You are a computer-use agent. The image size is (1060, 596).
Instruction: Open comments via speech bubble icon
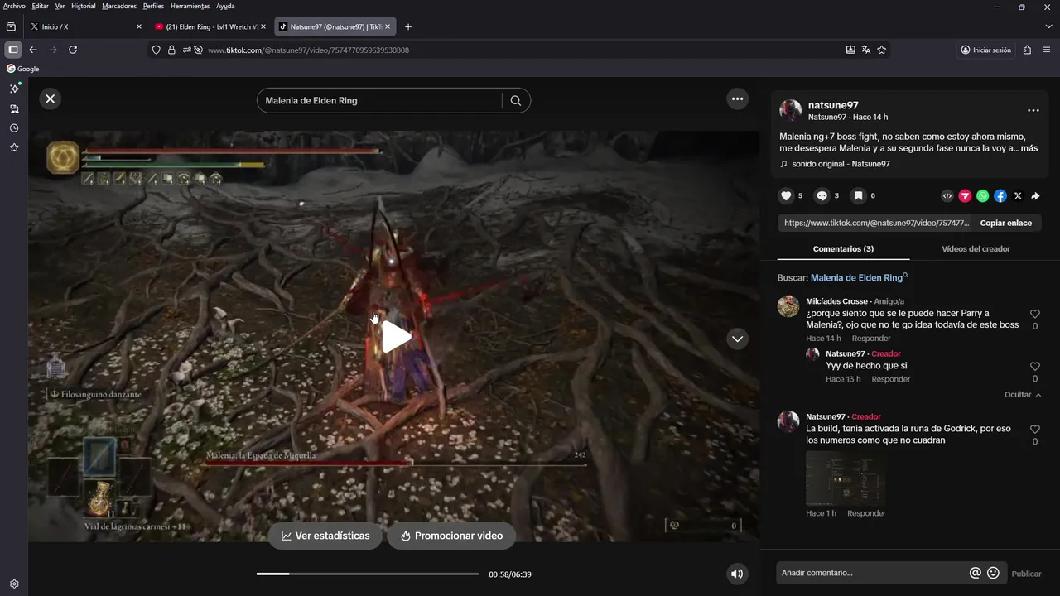click(x=822, y=196)
